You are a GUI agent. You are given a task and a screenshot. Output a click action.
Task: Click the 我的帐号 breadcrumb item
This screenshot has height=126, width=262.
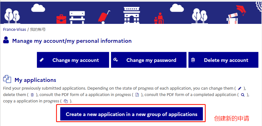point(38,30)
